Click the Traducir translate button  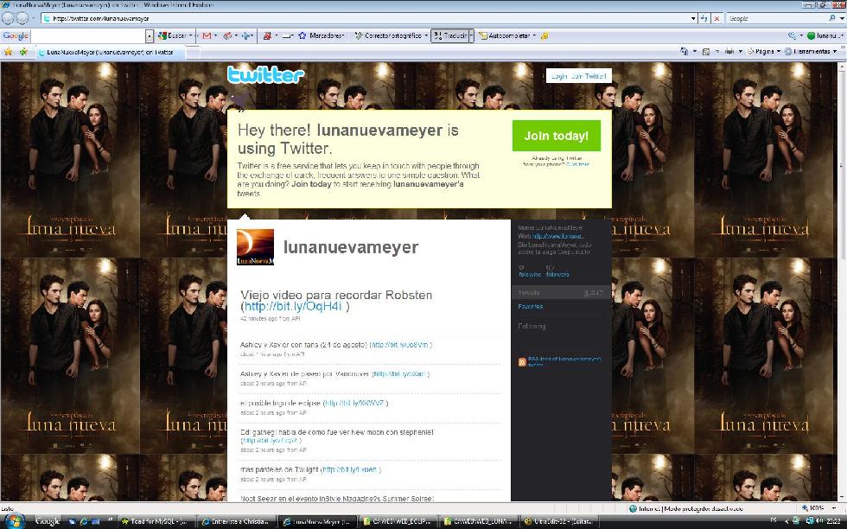(x=449, y=35)
